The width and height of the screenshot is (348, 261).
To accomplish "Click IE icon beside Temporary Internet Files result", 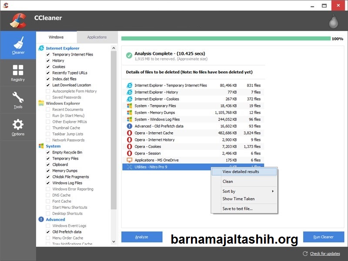I will (129, 85).
